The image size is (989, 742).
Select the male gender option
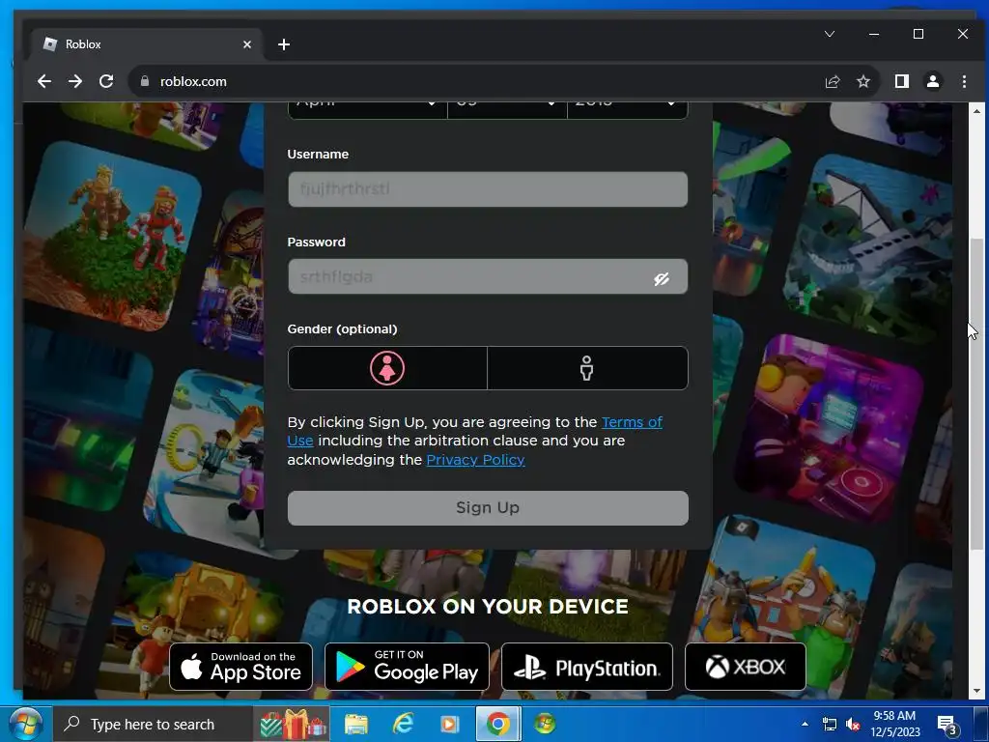[587, 368]
